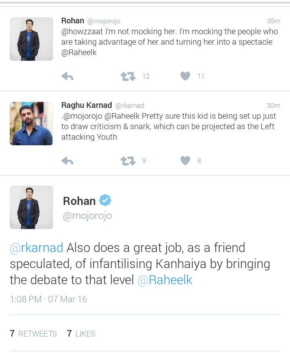Open Rohan's profile photo in top tweet
The width and height of the screenshot is (290, 353).
tap(31, 39)
